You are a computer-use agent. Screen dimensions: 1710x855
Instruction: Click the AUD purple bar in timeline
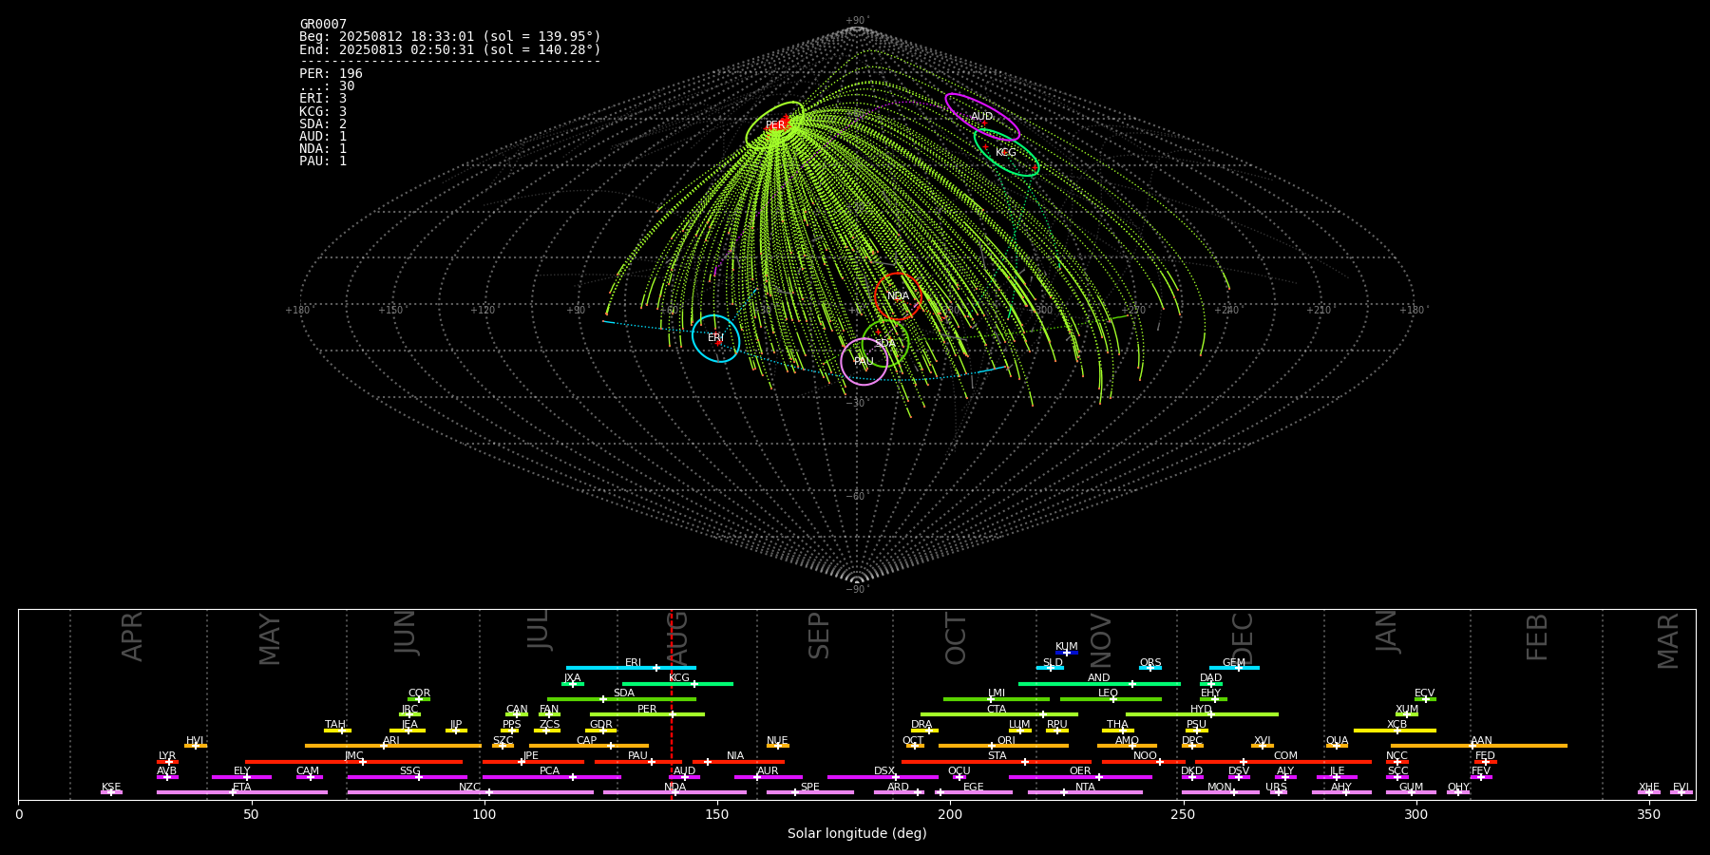coord(684,777)
